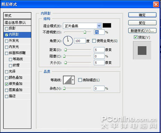
Task: Enable the 斜面和浮雕 bevel checkbox
Action: (x=6, y=53)
